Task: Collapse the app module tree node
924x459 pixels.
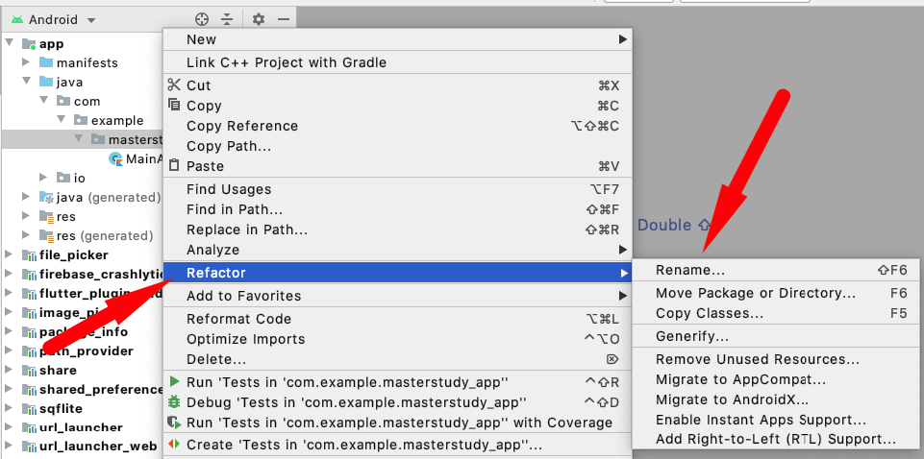Action: [x=10, y=43]
